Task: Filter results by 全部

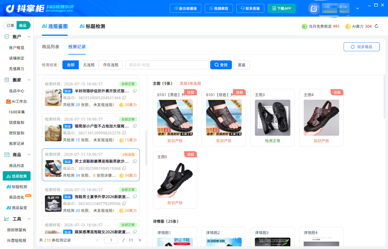Action: click(x=71, y=65)
